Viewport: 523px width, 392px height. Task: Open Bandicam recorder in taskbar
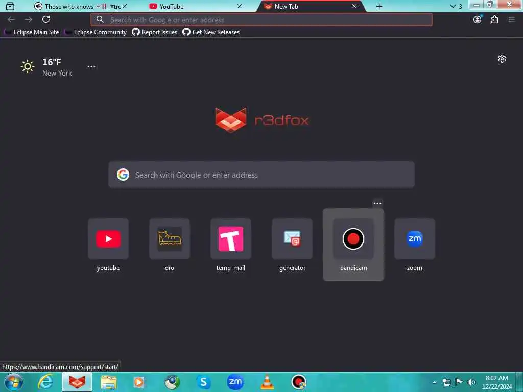pyautogui.click(x=298, y=382)
